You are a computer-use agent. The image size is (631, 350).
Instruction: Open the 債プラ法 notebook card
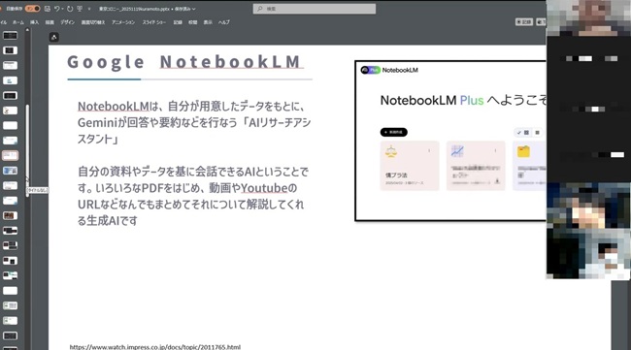[410, 166]
